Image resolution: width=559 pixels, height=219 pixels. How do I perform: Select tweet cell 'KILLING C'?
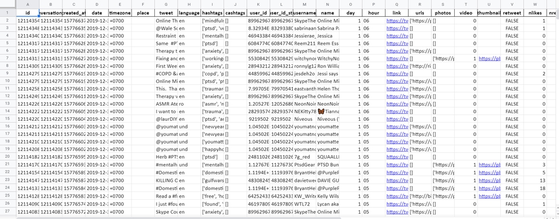click(x=166, y=180)
